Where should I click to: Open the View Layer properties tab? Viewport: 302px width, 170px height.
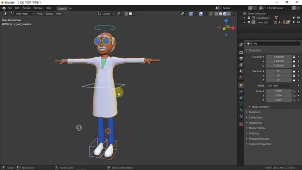pyautogui.click(x=241, y=65)
